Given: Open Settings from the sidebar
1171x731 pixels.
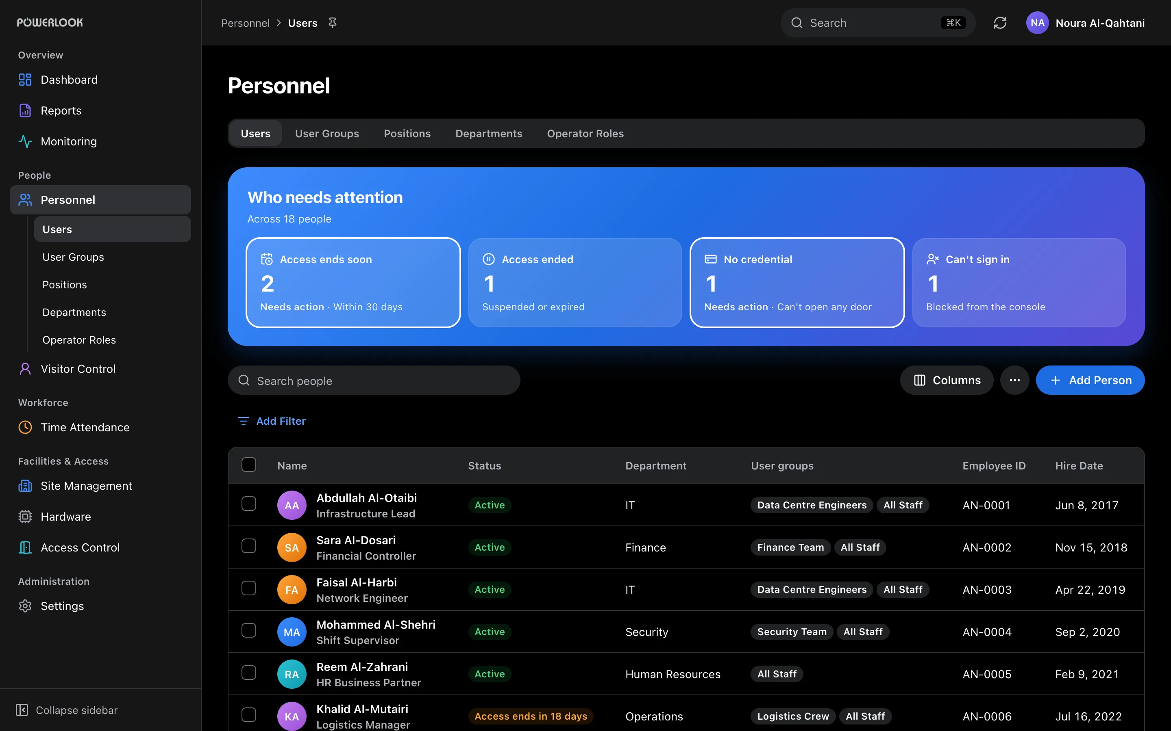Looking at the screenshot, I should coord(100,606).
